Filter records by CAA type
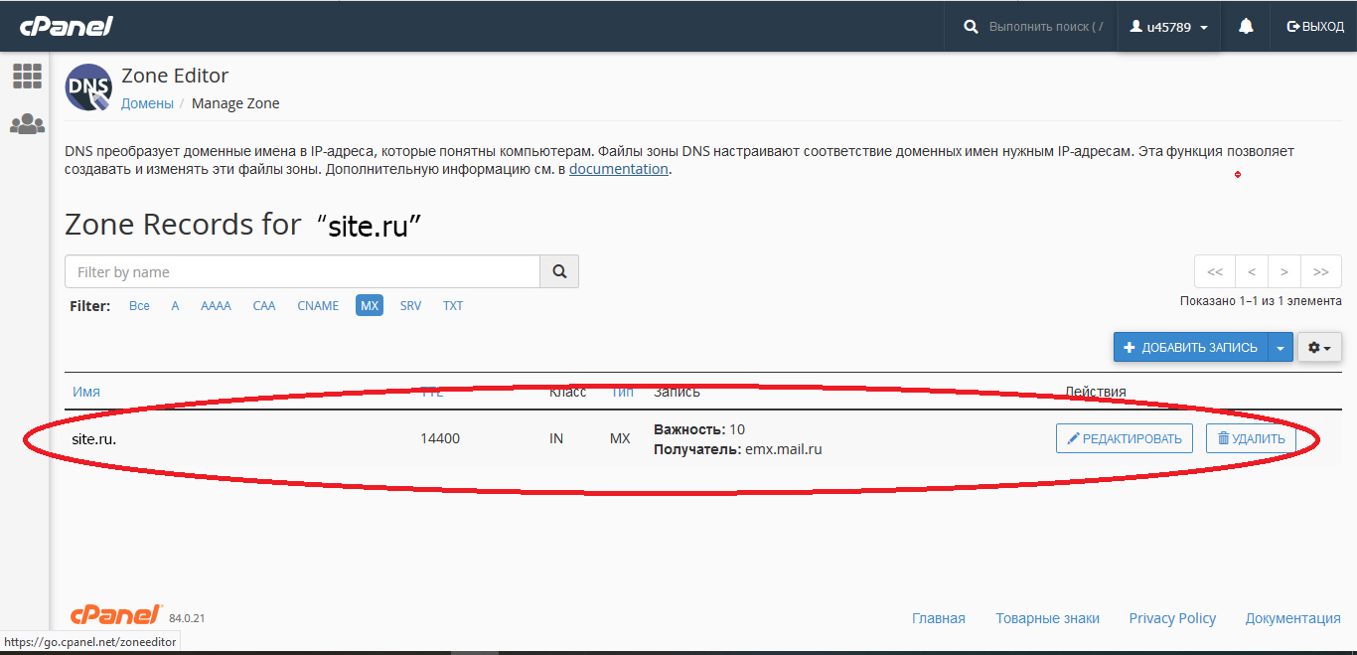The image size is (1357, 655). (x=264, y=306)
